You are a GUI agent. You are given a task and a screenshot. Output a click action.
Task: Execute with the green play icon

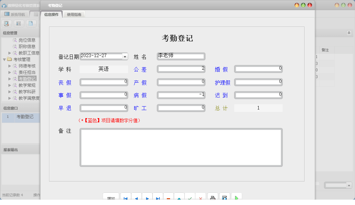pos(236,197)
